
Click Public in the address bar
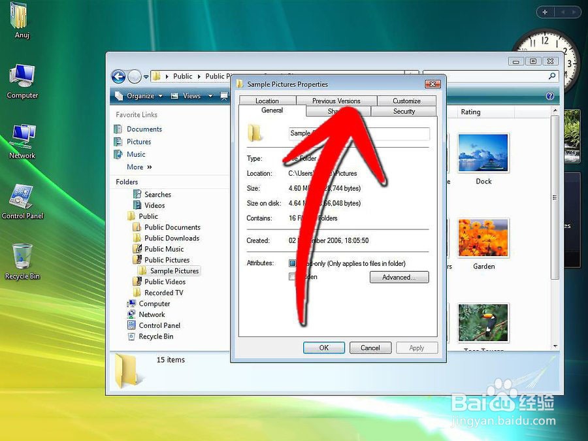[x=183, y=76]
